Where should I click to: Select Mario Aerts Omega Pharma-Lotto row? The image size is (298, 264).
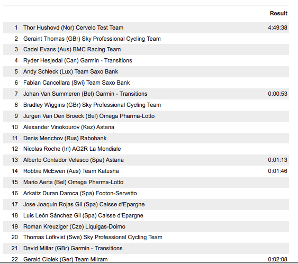pos(146,183)
